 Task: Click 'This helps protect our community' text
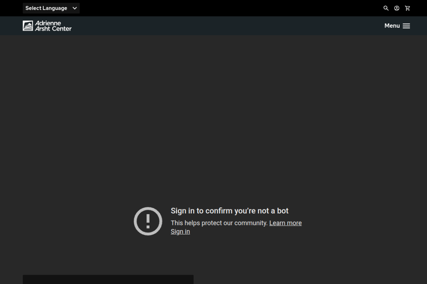tap(219, 223)
